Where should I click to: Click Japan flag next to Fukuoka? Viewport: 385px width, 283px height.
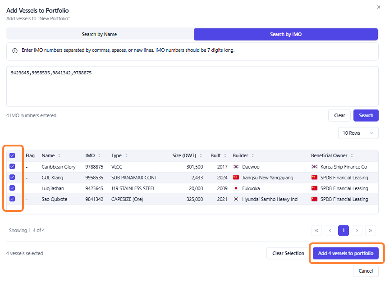[x=236, y=188]
